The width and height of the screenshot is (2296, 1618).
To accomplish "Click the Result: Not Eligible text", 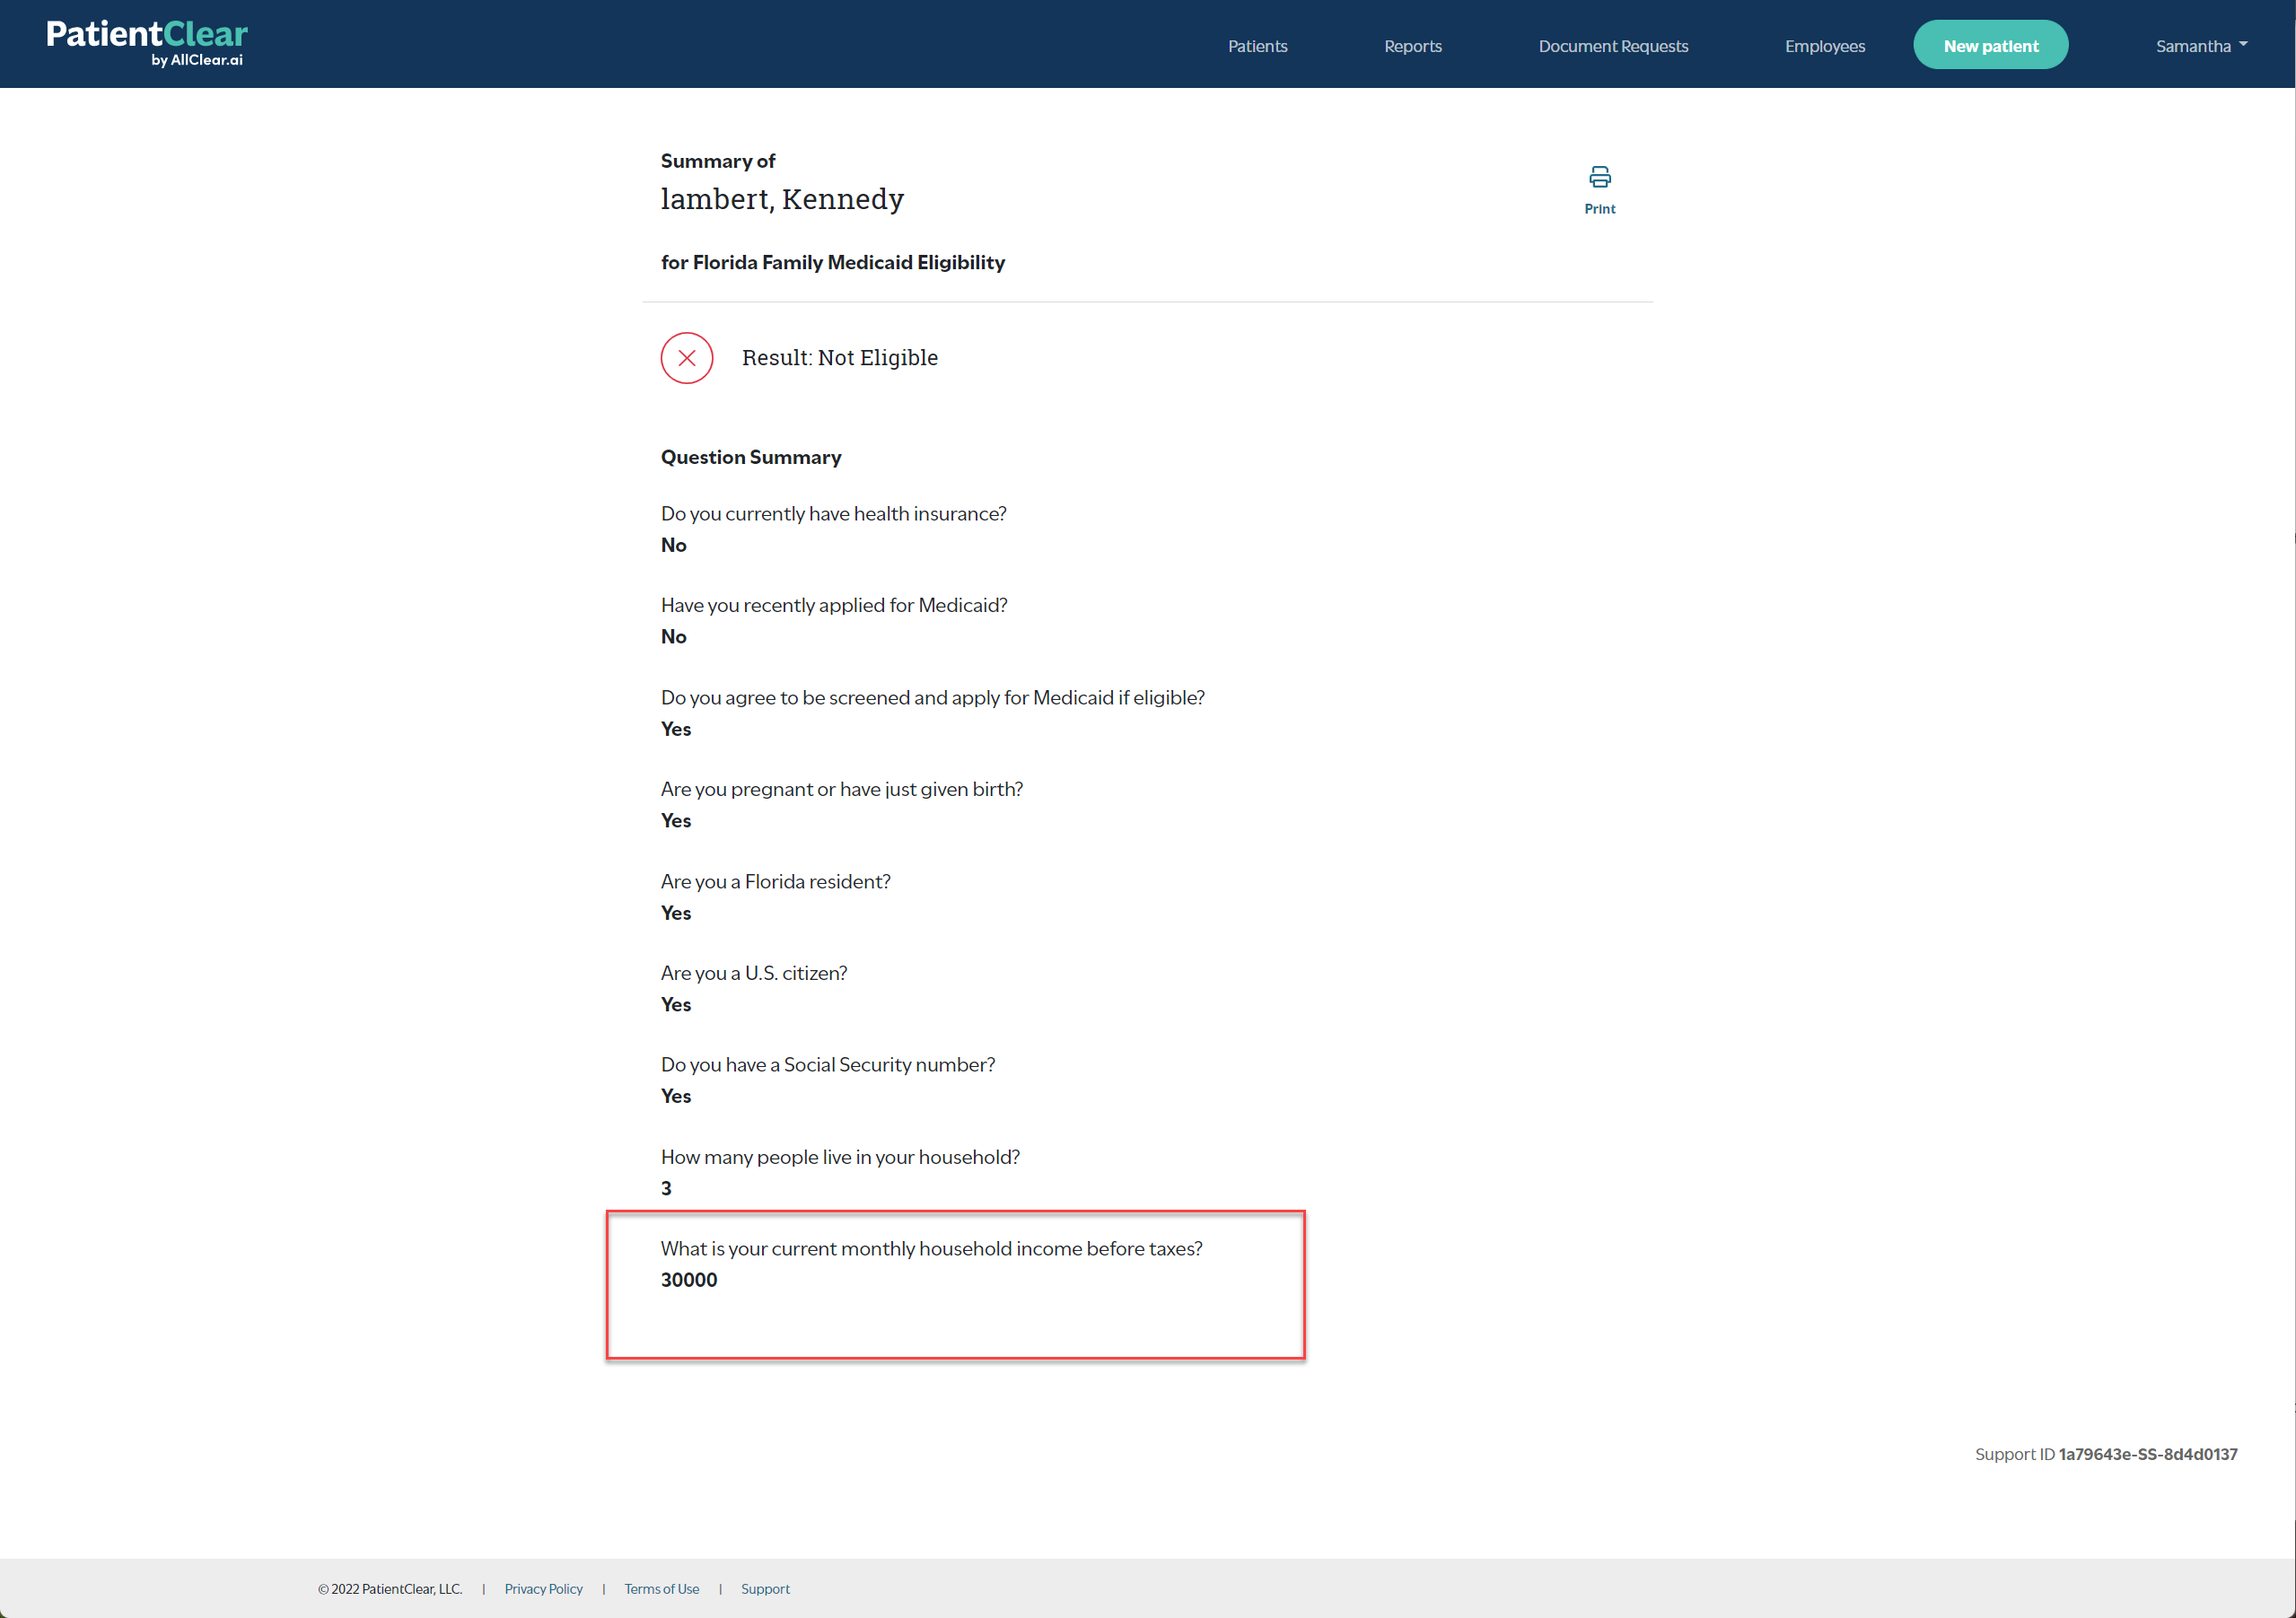I will coord(839,358).
